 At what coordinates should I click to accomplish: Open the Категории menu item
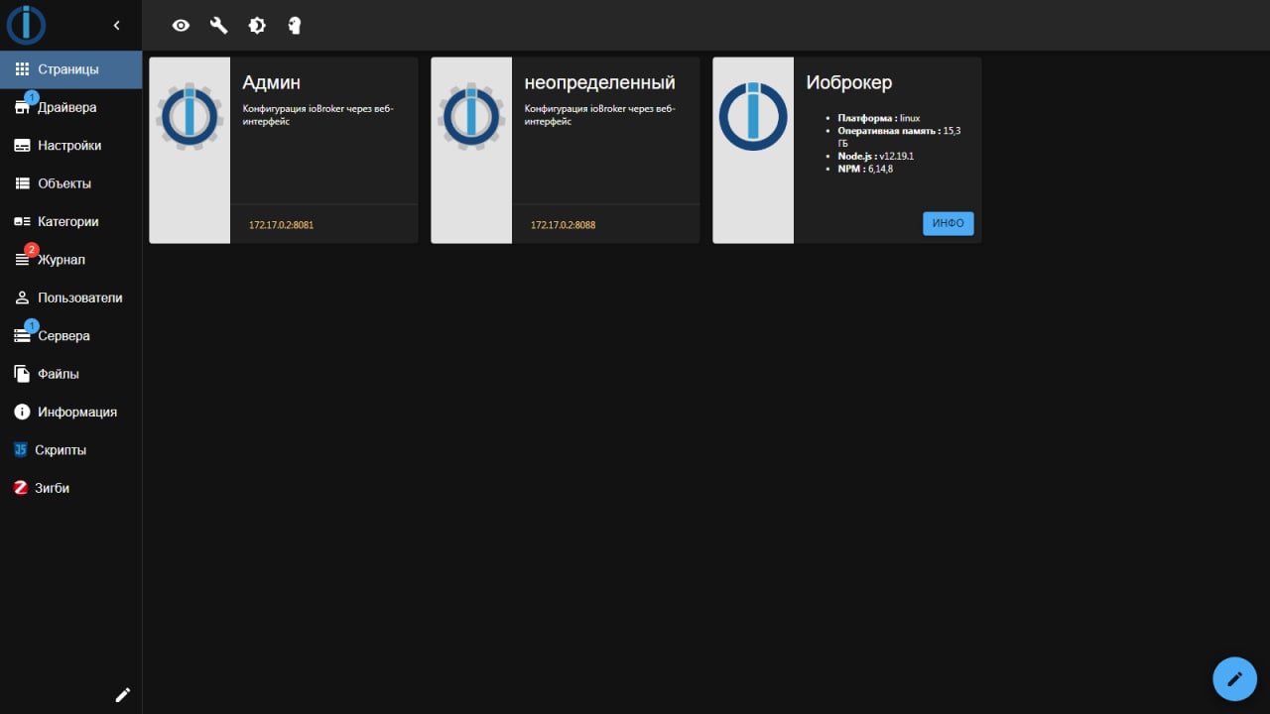70,222
